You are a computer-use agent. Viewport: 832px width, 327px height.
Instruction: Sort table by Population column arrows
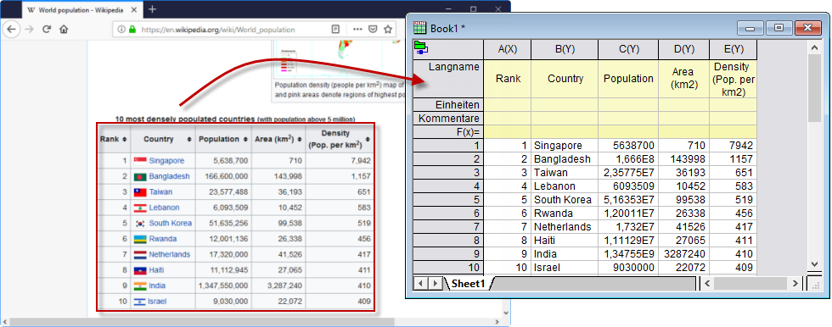pos(244,139)
